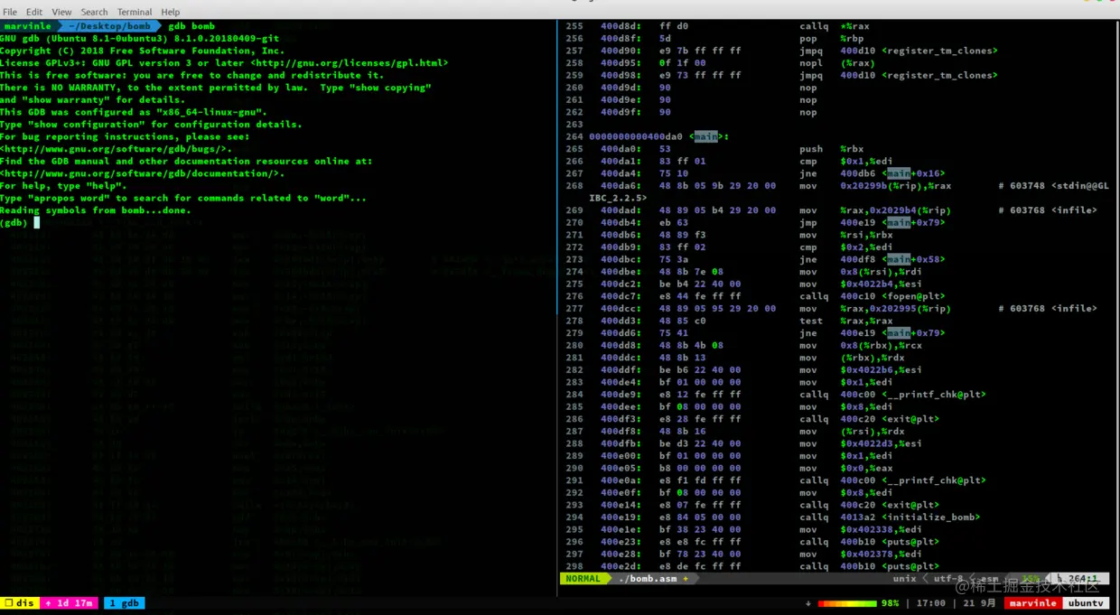
Task: Open the Search menu
Action: 94,12
